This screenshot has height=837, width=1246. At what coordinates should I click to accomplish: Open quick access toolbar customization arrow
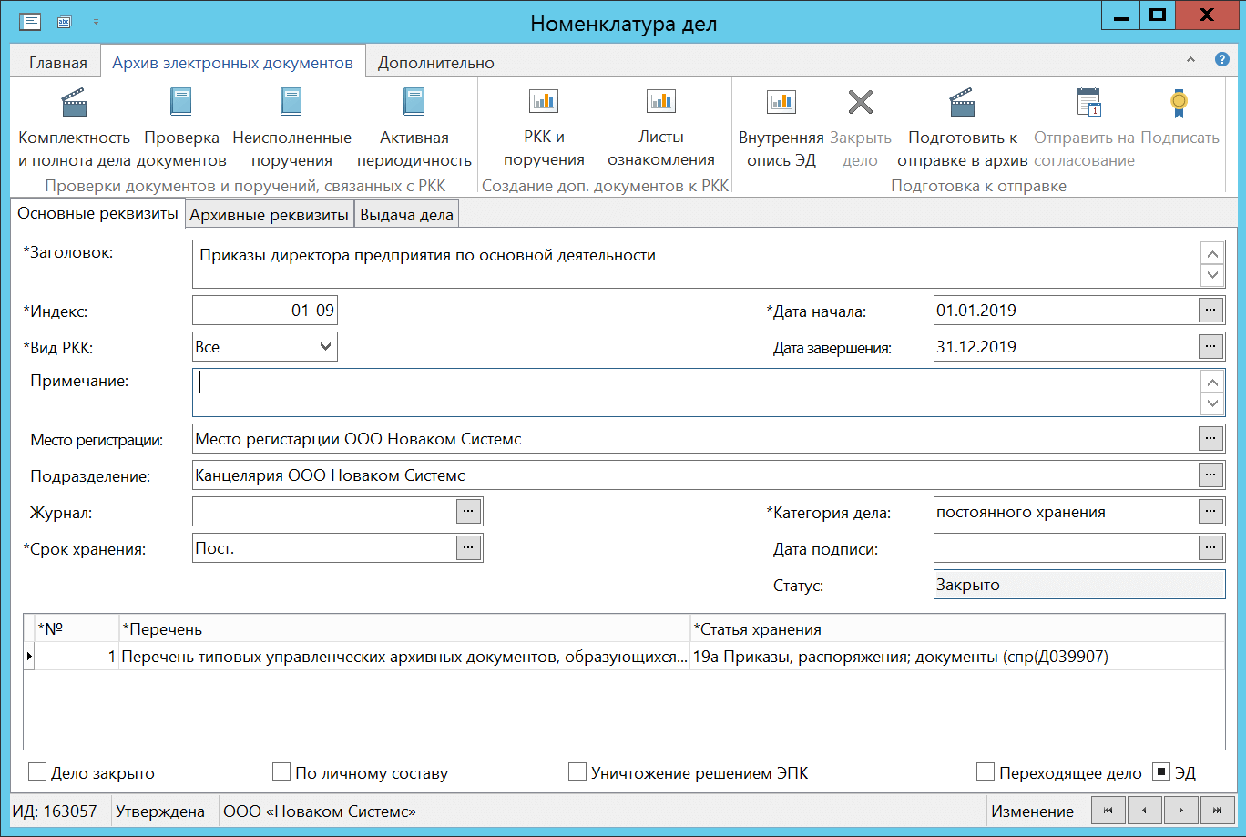pyautogui.click(x=97, y=21)
